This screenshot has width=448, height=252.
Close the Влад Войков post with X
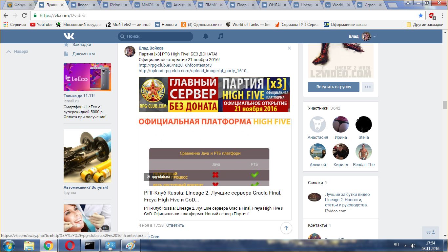(x=289, y=48)
